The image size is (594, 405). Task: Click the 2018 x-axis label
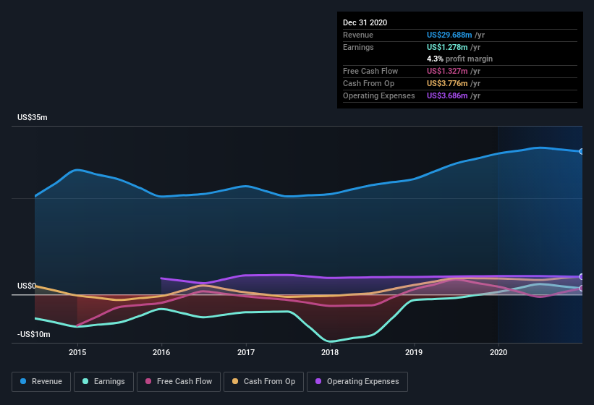coord(330,352)
